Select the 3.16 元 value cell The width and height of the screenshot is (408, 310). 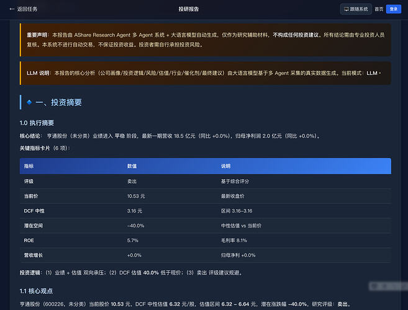(x=135, y=211)
